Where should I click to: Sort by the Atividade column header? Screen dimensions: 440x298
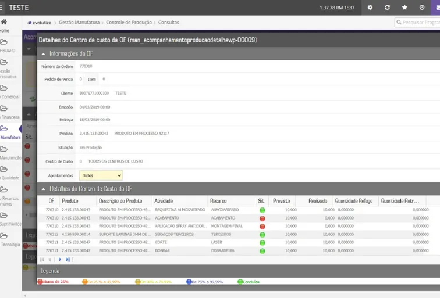click(x=164, y=201)
